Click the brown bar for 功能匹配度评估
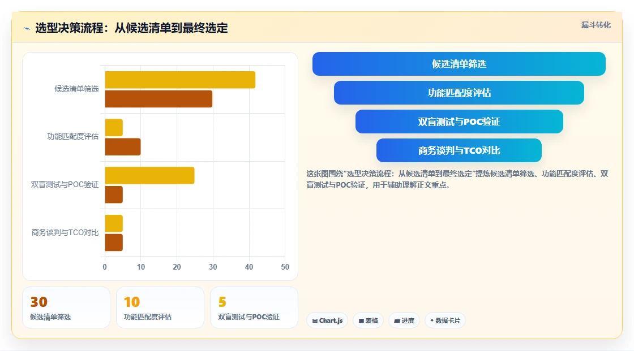Screen dimensions: 634x351 (123, 146)
